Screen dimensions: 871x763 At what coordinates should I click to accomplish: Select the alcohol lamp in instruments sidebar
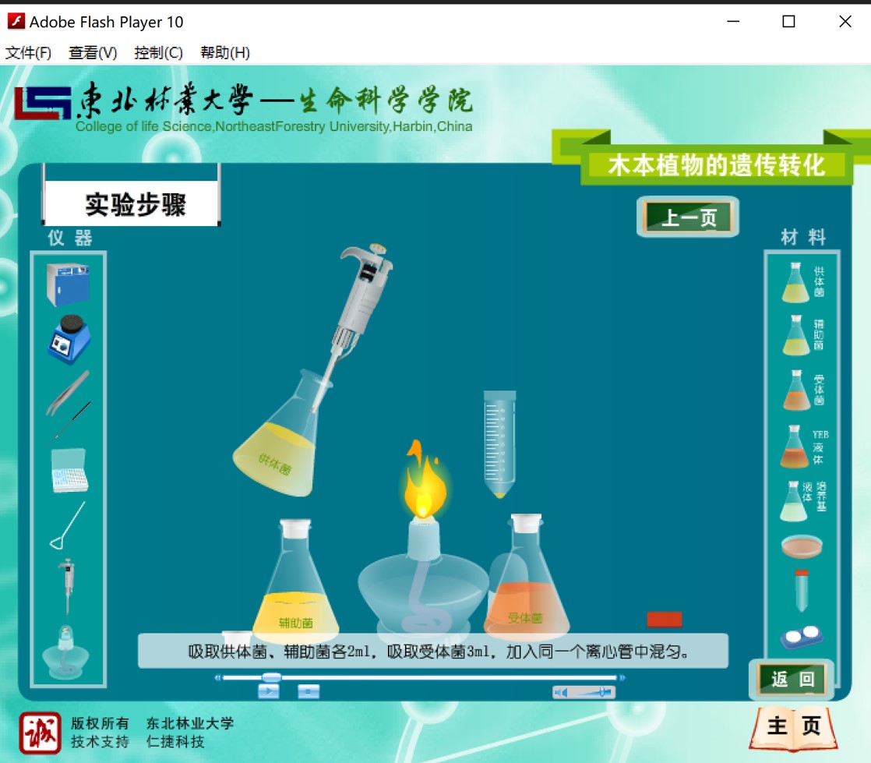(x=67, y=649)
